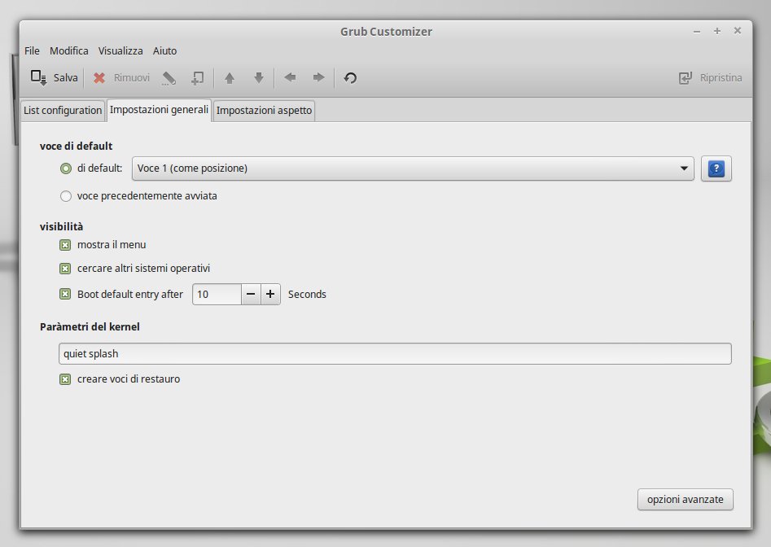Click the Salva label in toolbar
Viewport: 771px width, 547px height.
(65, 77)
